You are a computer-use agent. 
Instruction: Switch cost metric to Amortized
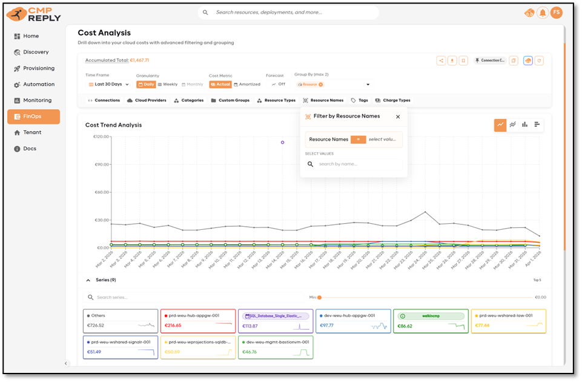point(247,84)
